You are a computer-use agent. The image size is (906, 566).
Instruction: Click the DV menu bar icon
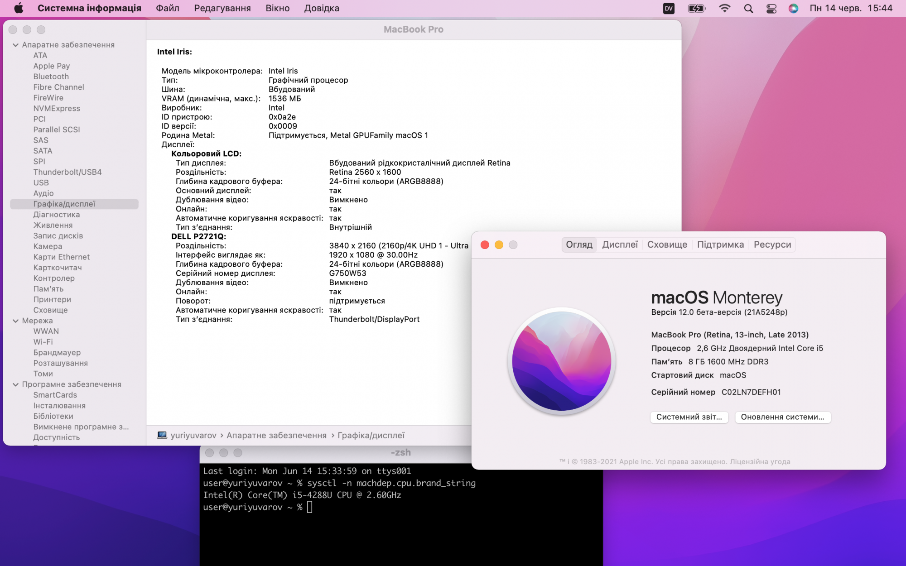click(669, 8)
